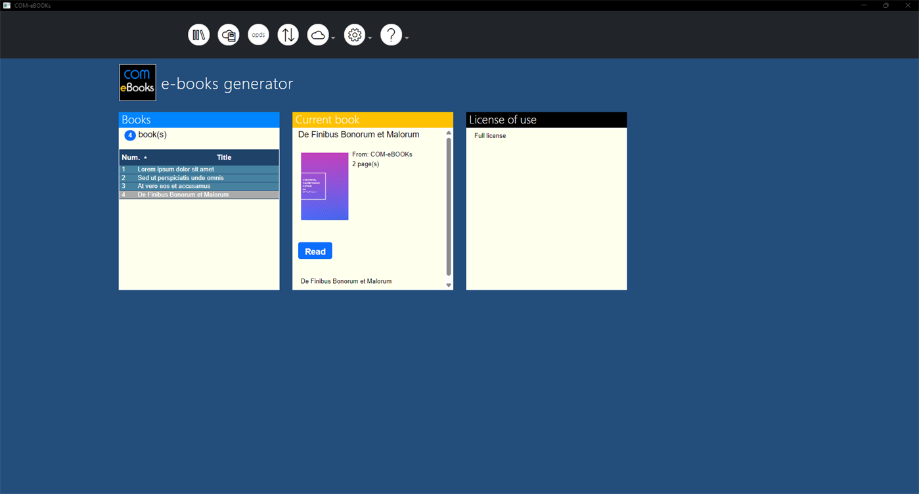Open the help question mark icon
The width and height of the screenshot is (919, 494).
pyautogui.click(x=391, y=34)
